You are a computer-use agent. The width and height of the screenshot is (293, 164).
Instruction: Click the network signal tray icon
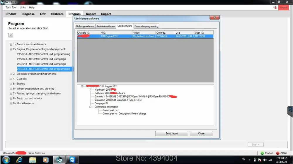[x=270, y=160]
